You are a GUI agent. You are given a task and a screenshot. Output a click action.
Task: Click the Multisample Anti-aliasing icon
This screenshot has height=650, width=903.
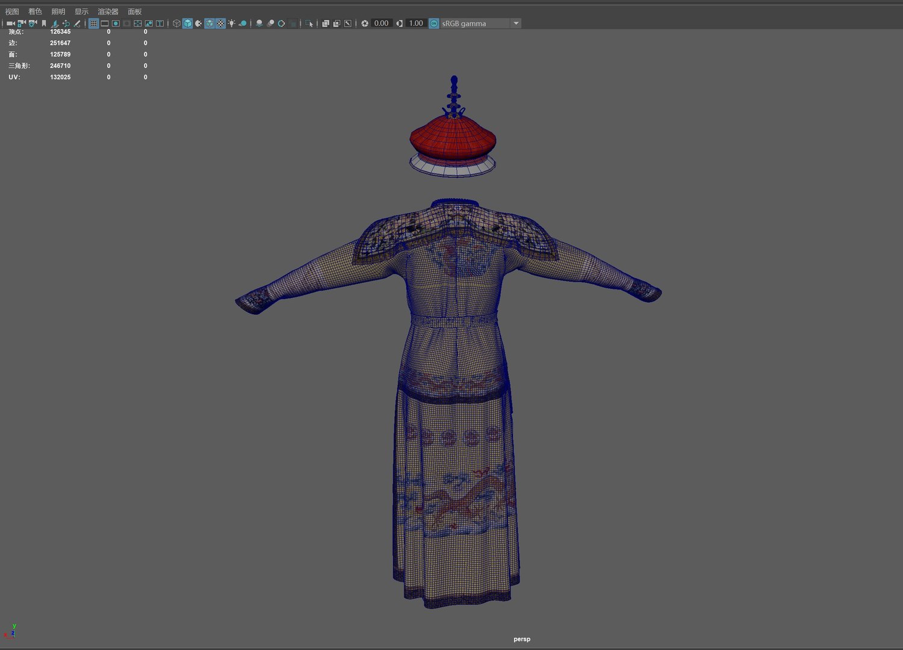click(x=281, y=23)
